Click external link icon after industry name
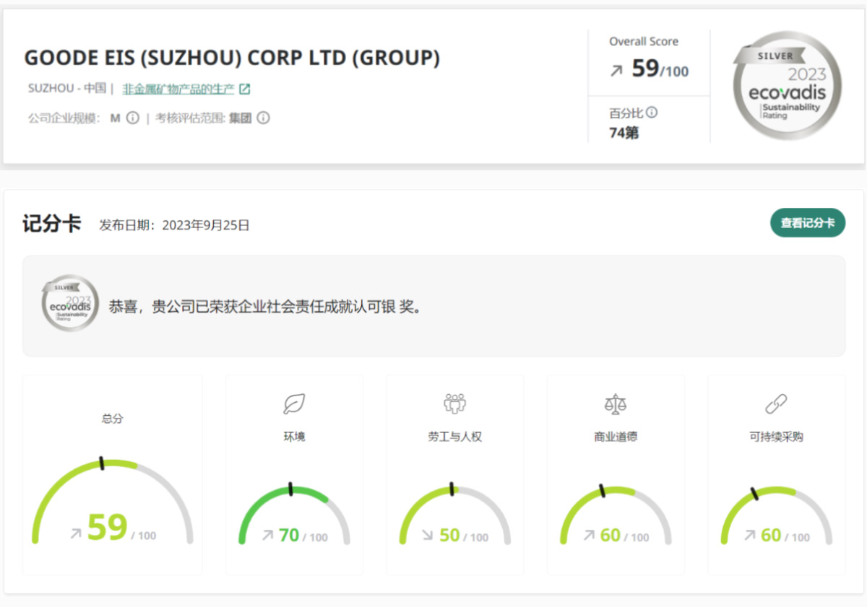This screenshot has height=607, width=867. [x=245, y=89]
